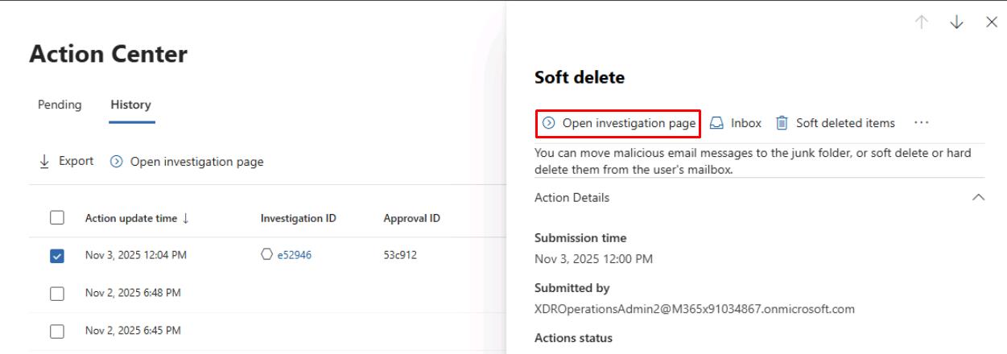Click the Approval ID column header

click(411, 218)
